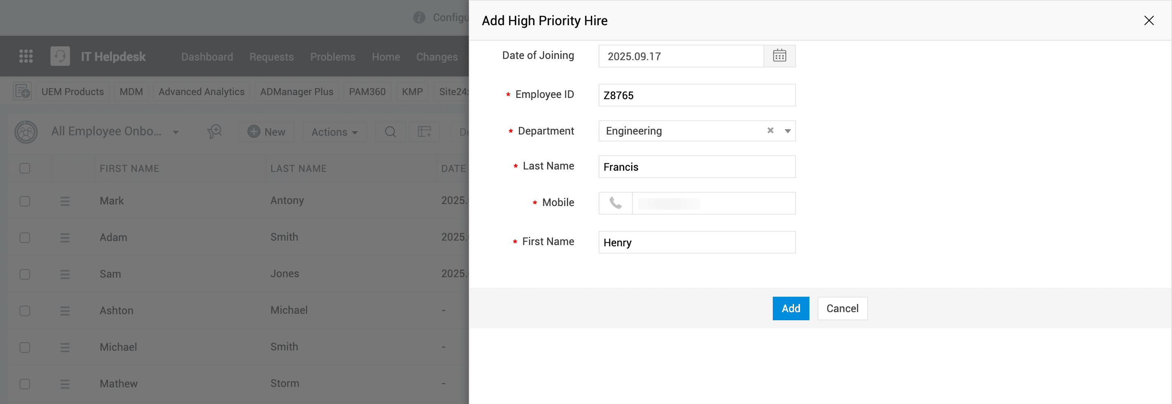
Task: Open the Problems tab
Action: pos(332,57)
